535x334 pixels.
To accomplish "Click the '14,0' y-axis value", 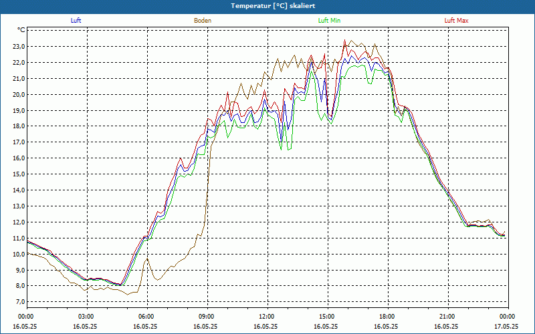I will click(x=19, y=190).
